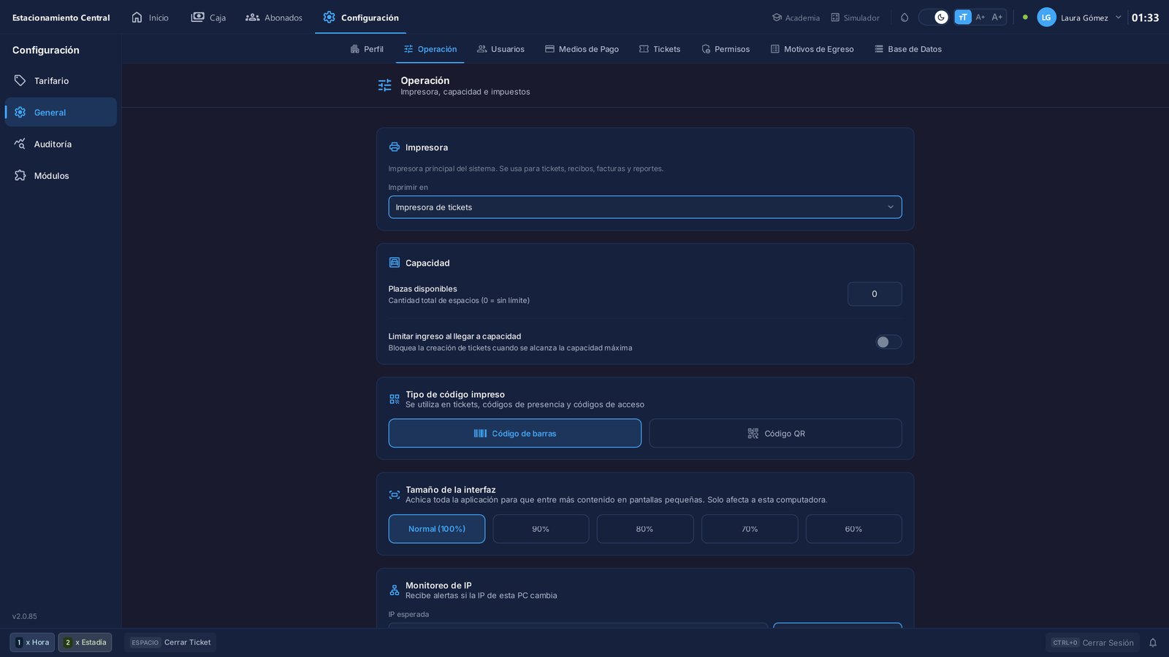
Task: Switch to the Usuarios tab
Action: click(x=500, y=49)
